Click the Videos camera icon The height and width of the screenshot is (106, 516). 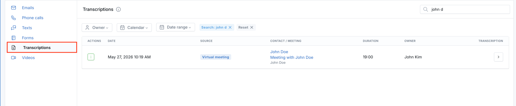click(13, 58)
